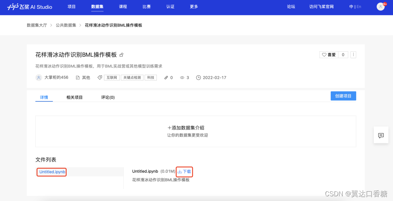Select Untitled.ipynb in file list
Image resolution: width=393 pixels, height=201 pixels.
point(52,172)
